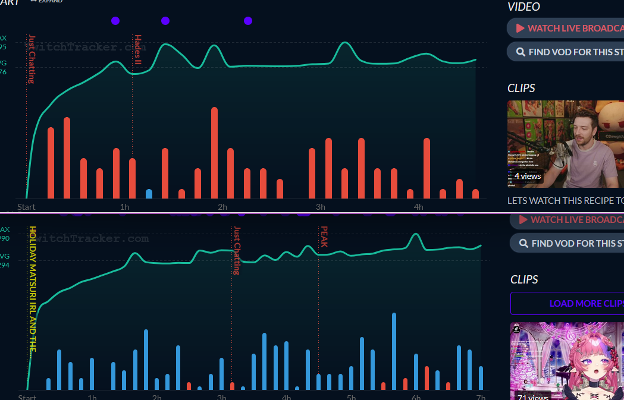Open Find VOD button above the Load More Clips button
Viewport: 624px width, 400px height.
(567, 243)
